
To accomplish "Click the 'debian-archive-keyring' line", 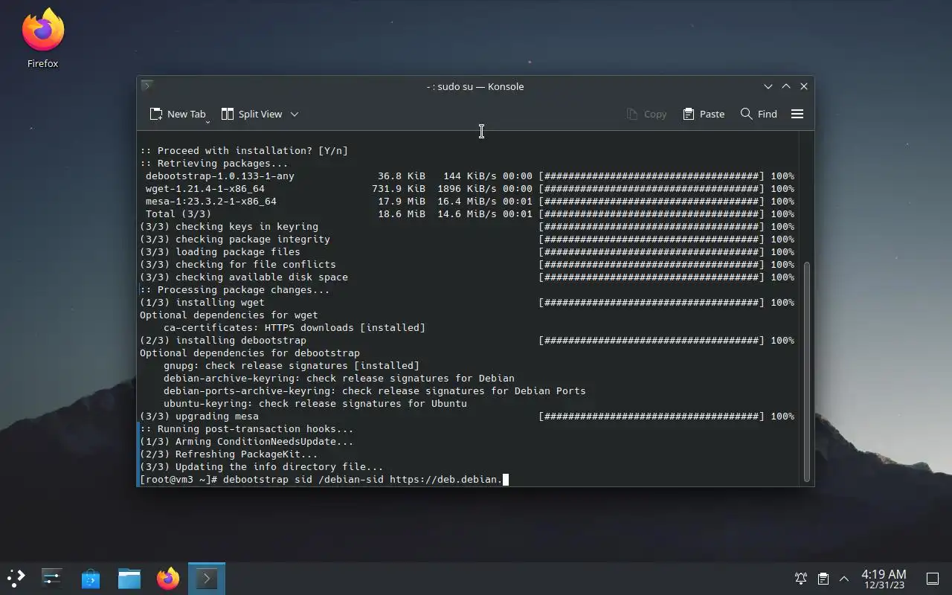I will [x=339, y=379].
